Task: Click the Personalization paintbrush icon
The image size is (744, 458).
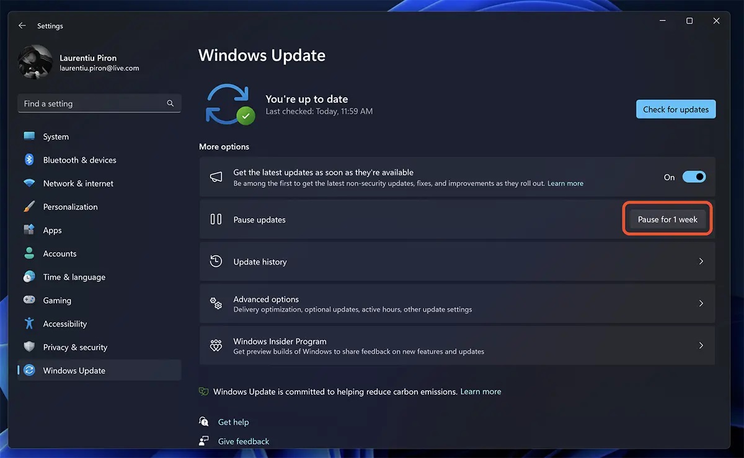Action: pos(29,206)
